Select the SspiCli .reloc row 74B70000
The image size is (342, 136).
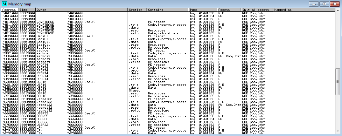click(x=168, y=48)
